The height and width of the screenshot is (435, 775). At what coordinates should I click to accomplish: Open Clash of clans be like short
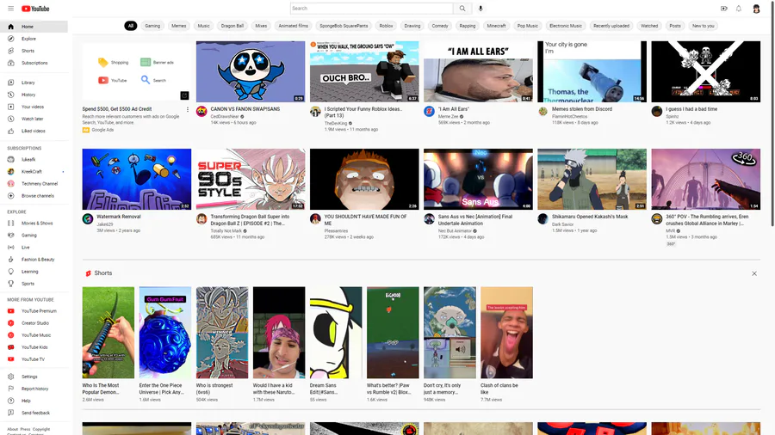506,333
